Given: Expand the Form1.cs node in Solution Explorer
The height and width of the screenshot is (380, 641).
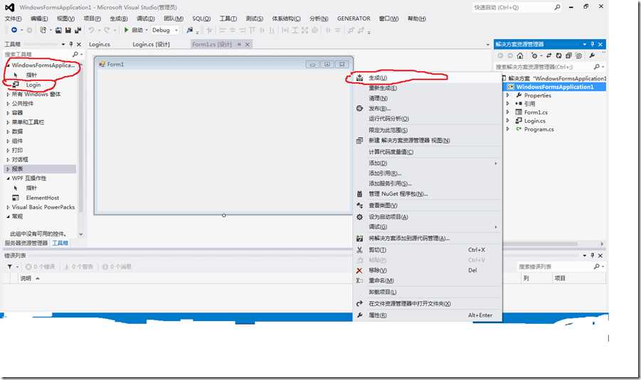Looking at the screenshot, I should click(508, 112).
